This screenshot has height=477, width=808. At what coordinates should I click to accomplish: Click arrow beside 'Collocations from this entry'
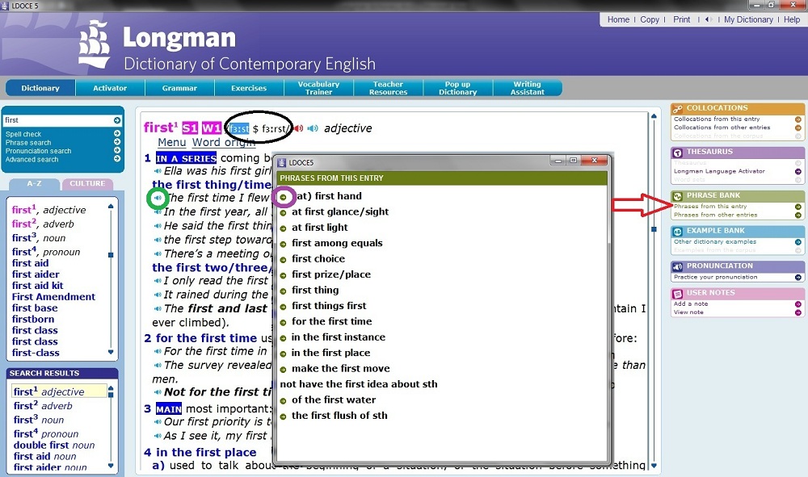tap(798, 119)
